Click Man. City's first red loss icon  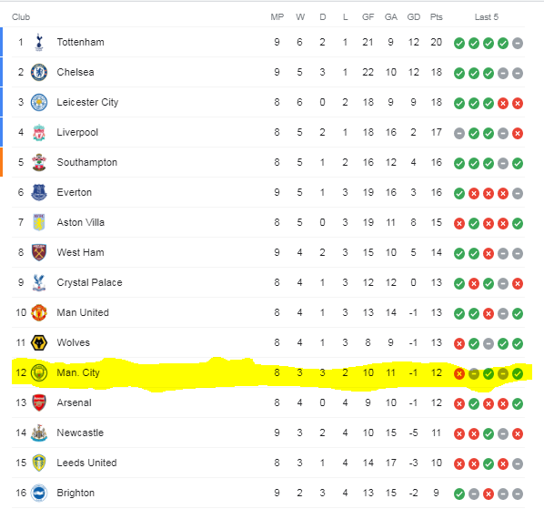click(459, 374)
